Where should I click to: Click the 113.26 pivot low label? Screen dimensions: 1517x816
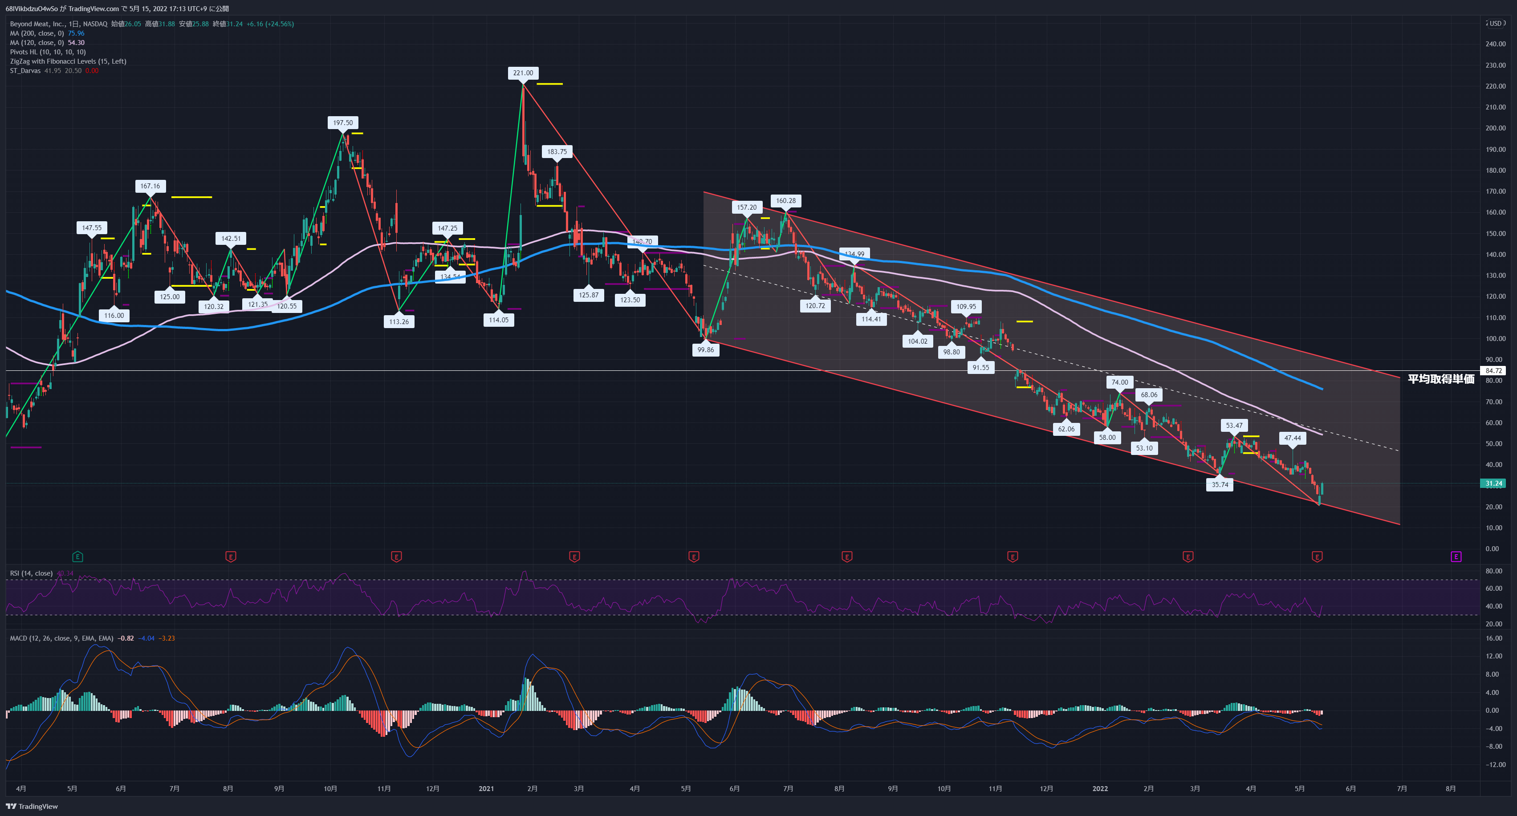pos(399,321)
